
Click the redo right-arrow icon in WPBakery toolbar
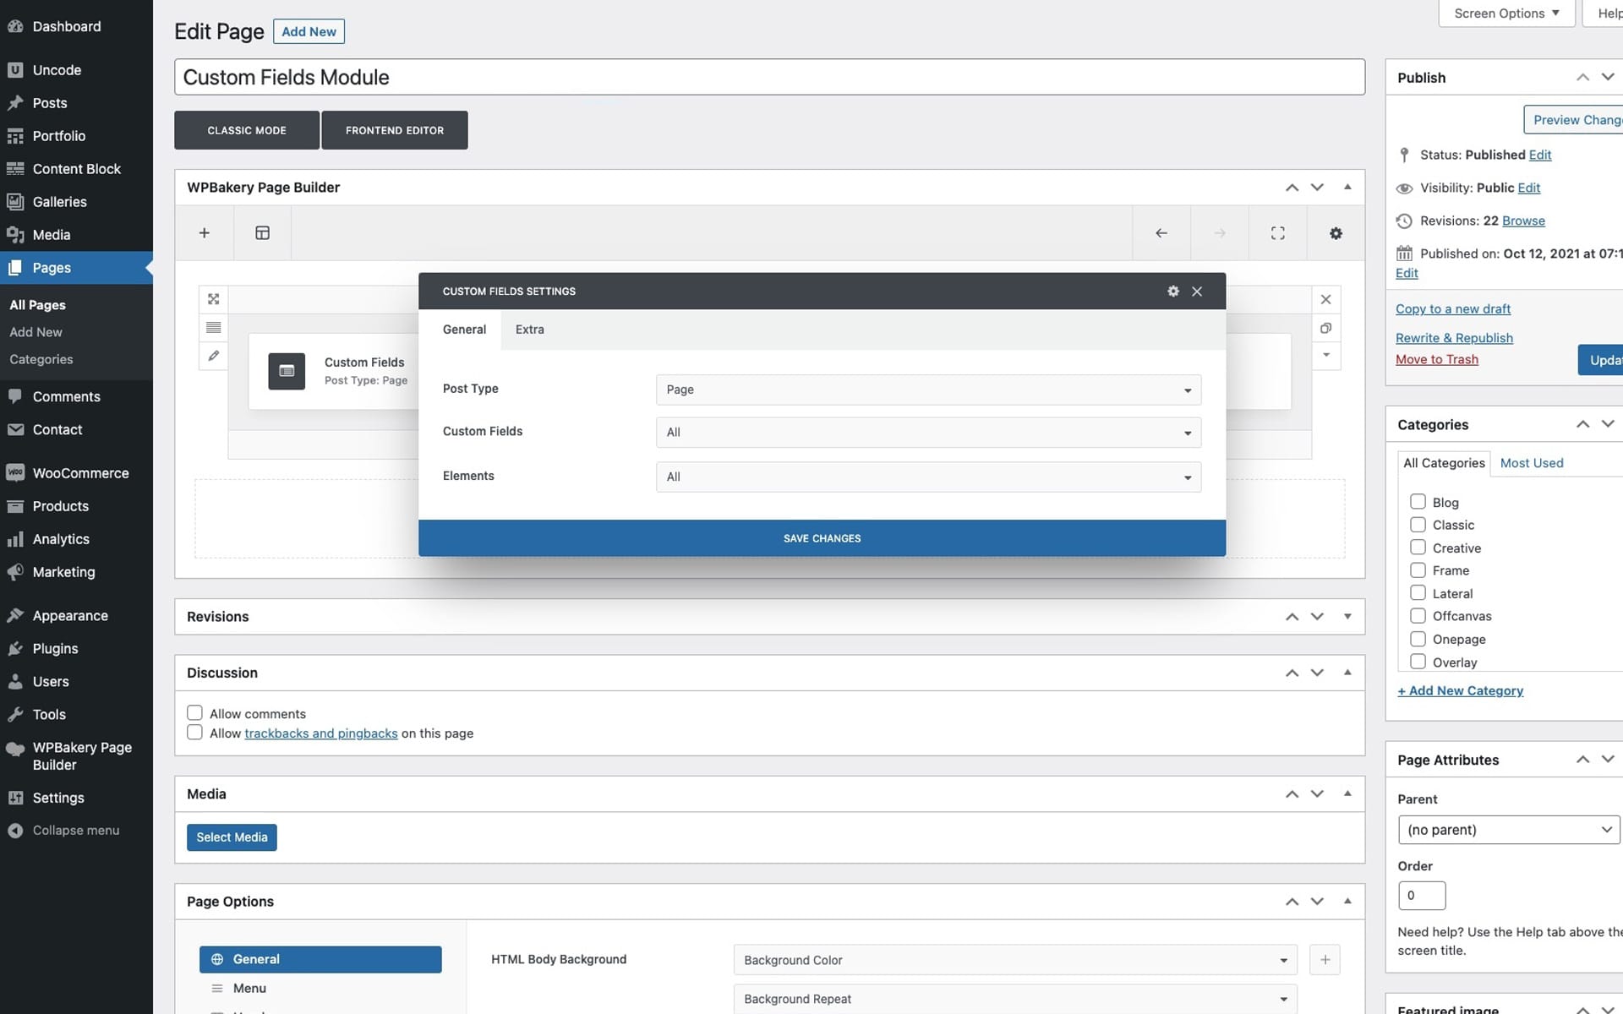[x=1220, y=233]
